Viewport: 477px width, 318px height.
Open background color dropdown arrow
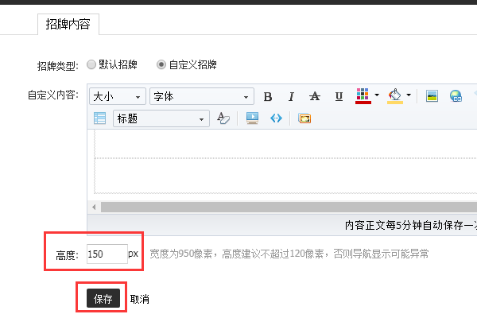pyautogui.click(x=409, y=95)
